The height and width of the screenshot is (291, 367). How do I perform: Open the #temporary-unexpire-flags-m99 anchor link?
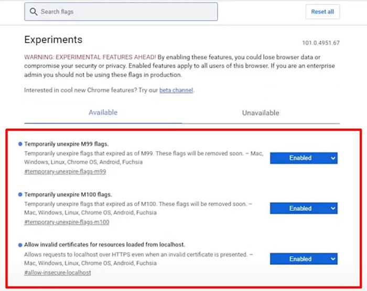pos(65,172)
